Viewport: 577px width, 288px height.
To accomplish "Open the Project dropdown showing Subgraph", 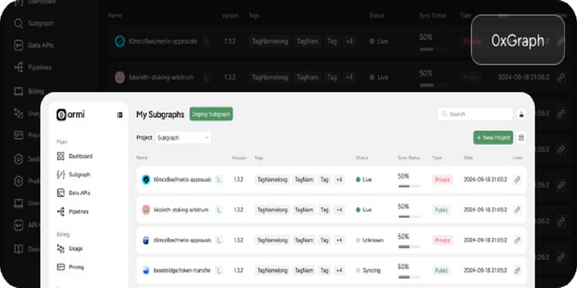I will click(x=183, y=138).
